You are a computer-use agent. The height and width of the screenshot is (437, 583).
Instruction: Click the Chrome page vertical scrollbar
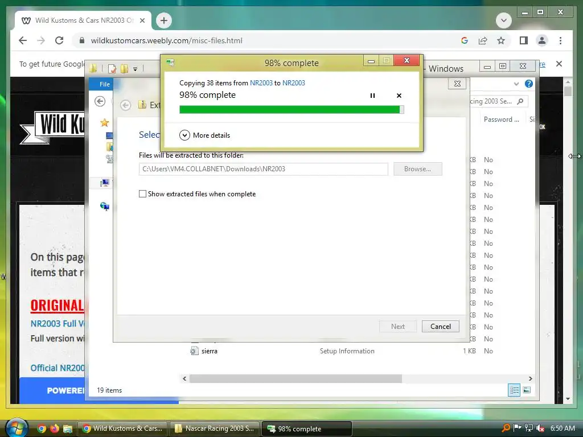(568, 90)
